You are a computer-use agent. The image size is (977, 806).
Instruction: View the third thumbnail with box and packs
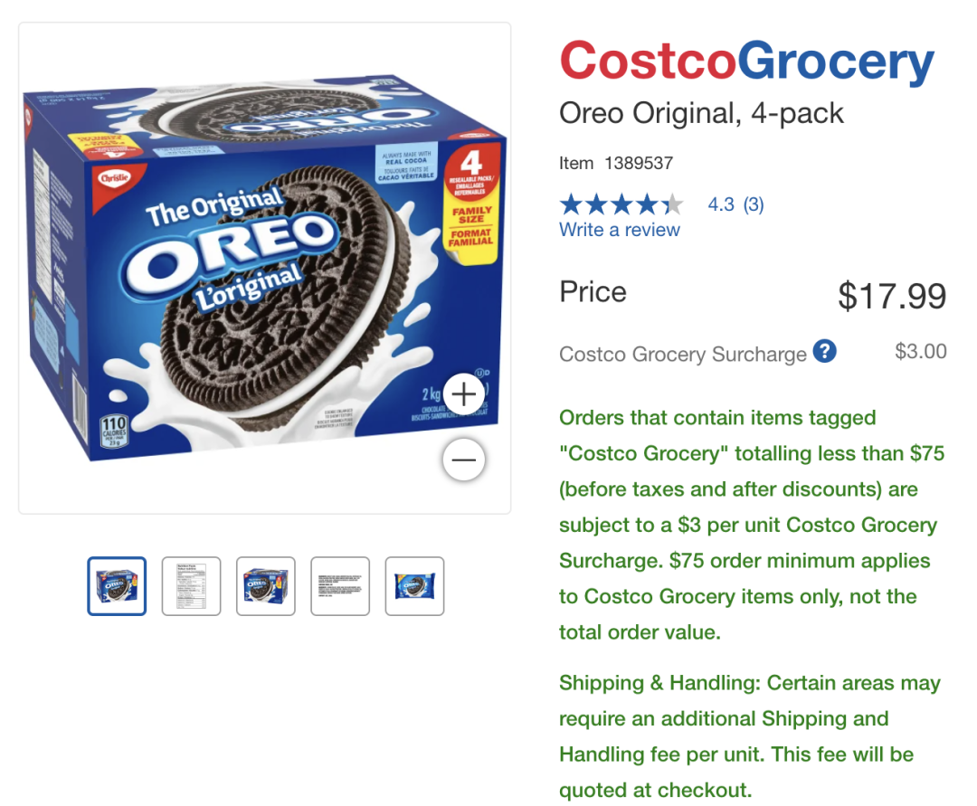(265, 586)
